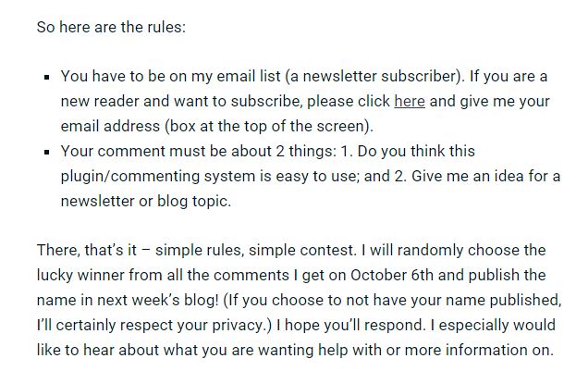Viewport: 576px width, 371px height.
Task: Click the "here" subscribe link
Action: pyautogui.click(x=409, y=102)
